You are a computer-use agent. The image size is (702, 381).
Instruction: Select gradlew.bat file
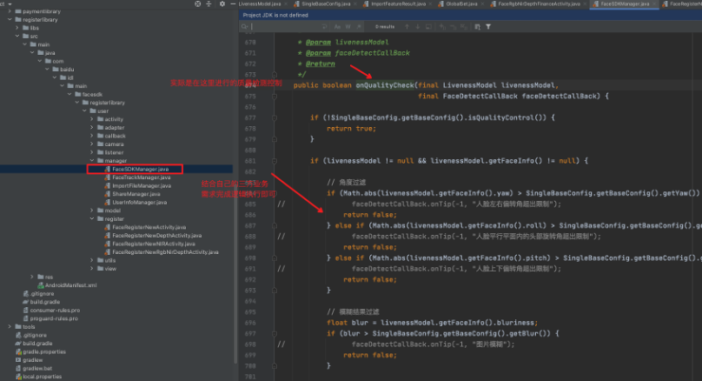click(34, 369)
